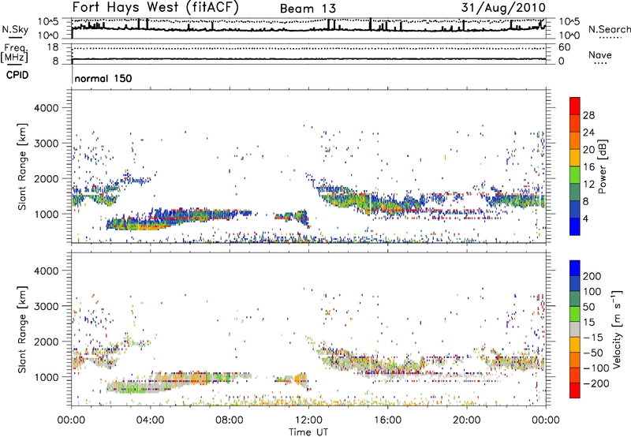This screenshot has width=631, height=437.
Task: Click the red bottom of velocity colorbar
Action: (575, 390)
